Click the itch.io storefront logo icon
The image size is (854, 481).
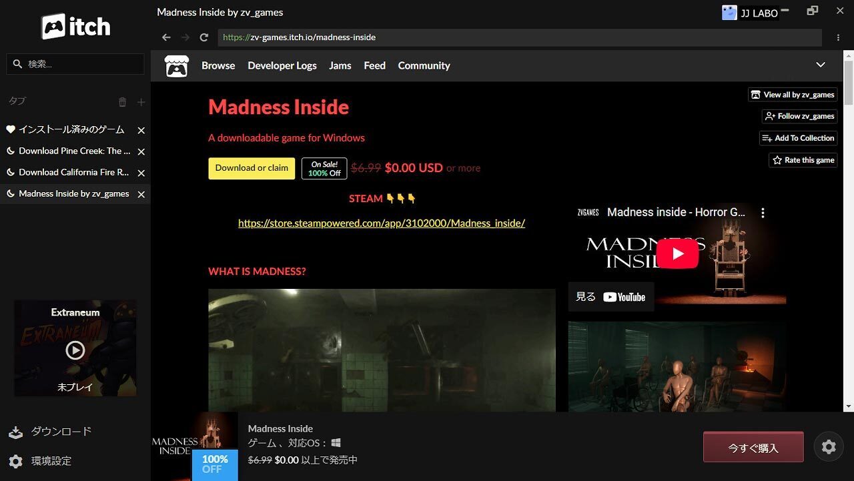tap(177, 65)
